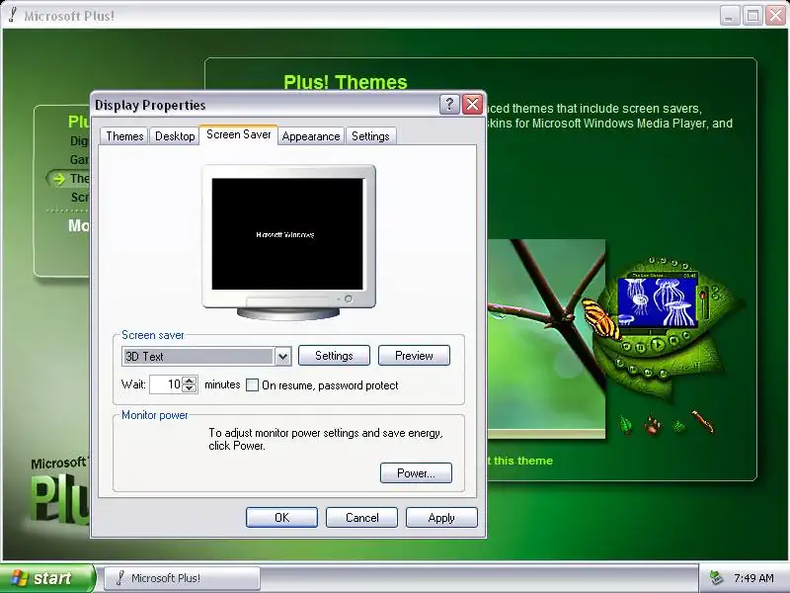790x593 pixels.
Task: Confirm with the OK button
Action: [281, 517]
